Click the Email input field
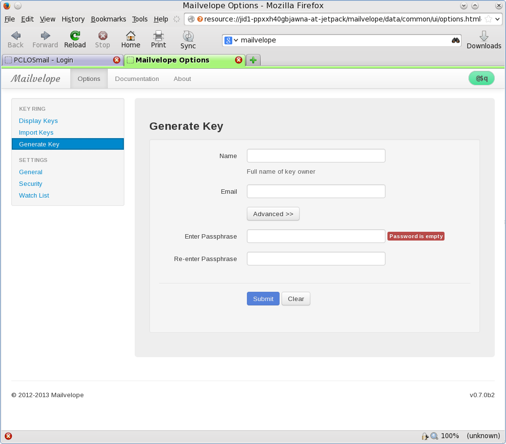Screen dimensions: 506x444 tap(316, 191)
